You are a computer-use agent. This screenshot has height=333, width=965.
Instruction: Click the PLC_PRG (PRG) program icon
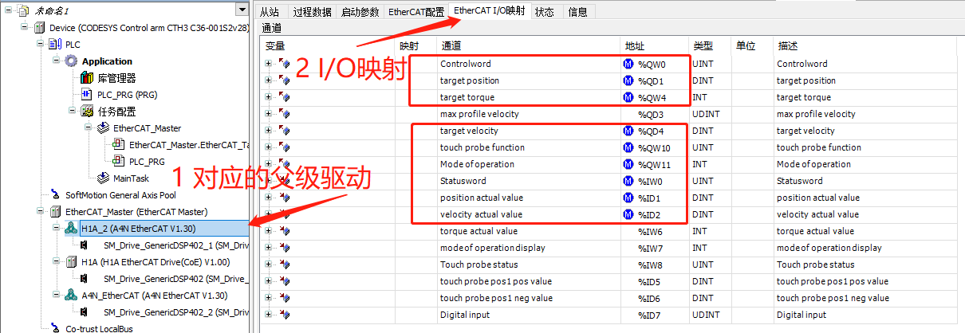pyautogui.click(x=87, y=94)
